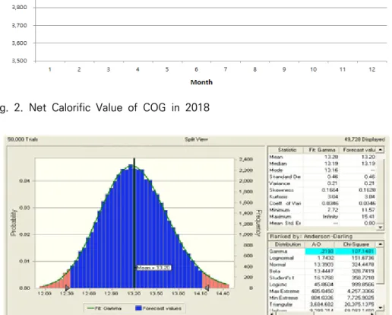
Task: Click the Frequency axis title
Action: pos(258,223)
